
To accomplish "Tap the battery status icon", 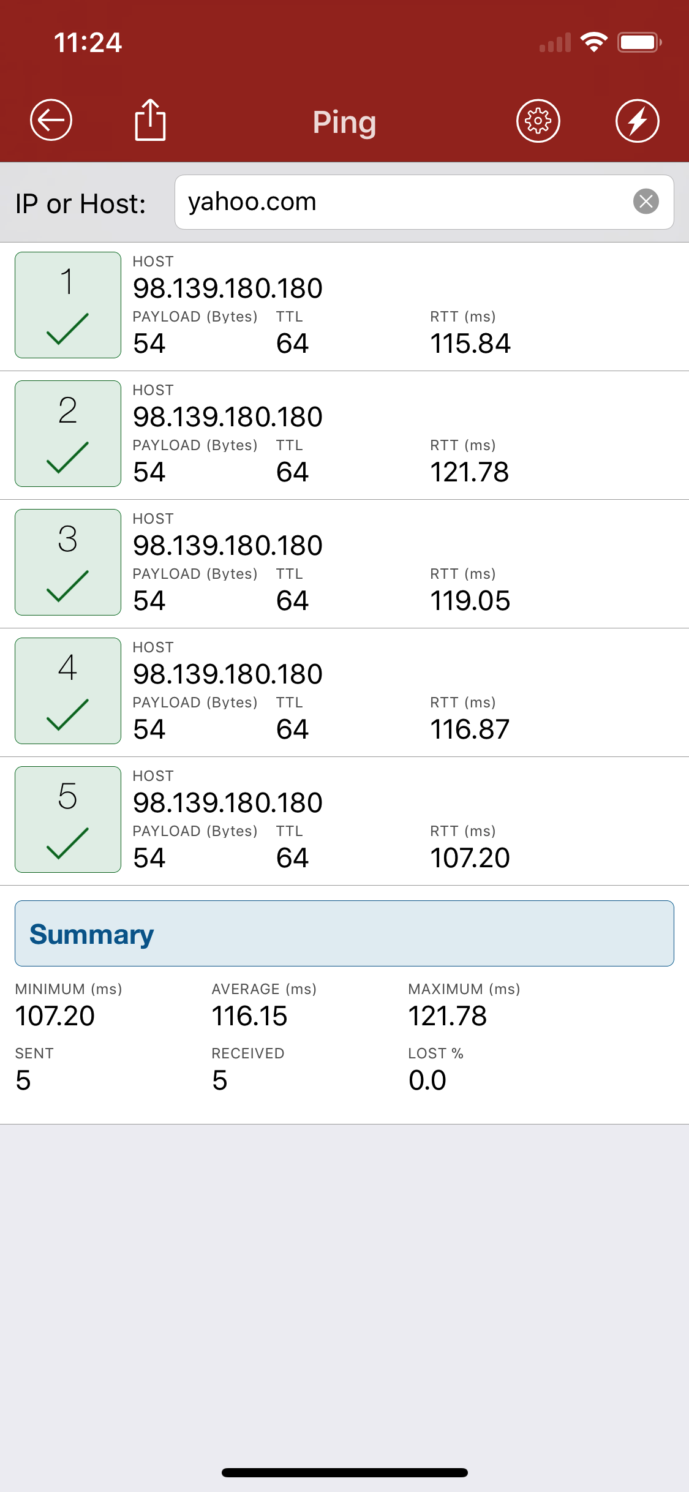I will pos(639,42).
